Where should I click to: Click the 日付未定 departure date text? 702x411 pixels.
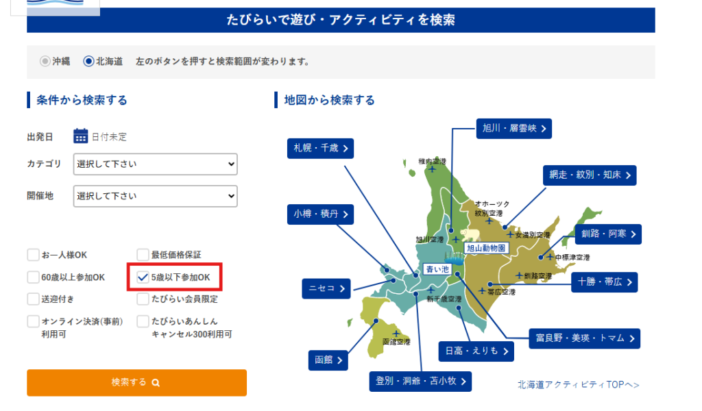click(x=109, y=137)
